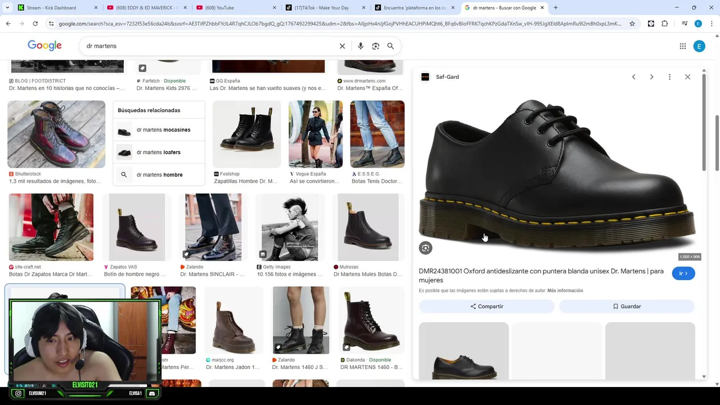Open the browser extensions puzzle icon

(665, 24)
